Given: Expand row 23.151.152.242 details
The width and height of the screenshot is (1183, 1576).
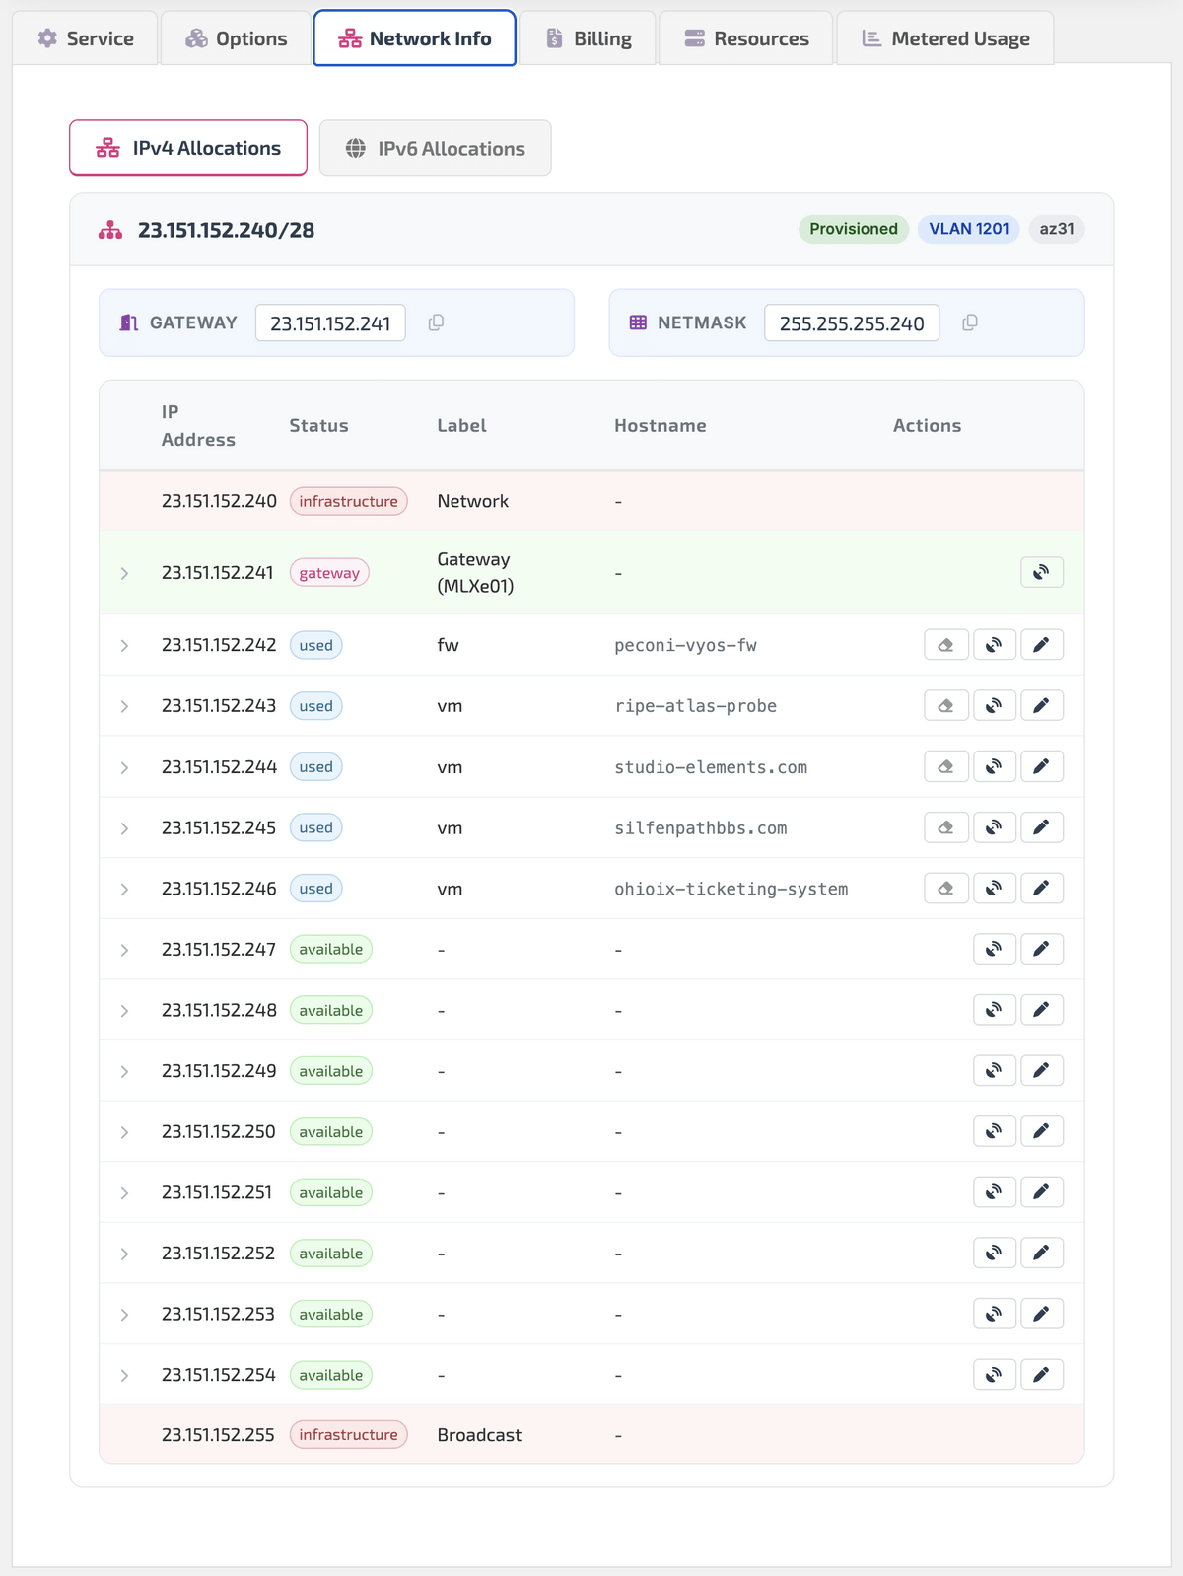Looking at the screenshot, I should (x=124, y=646).
